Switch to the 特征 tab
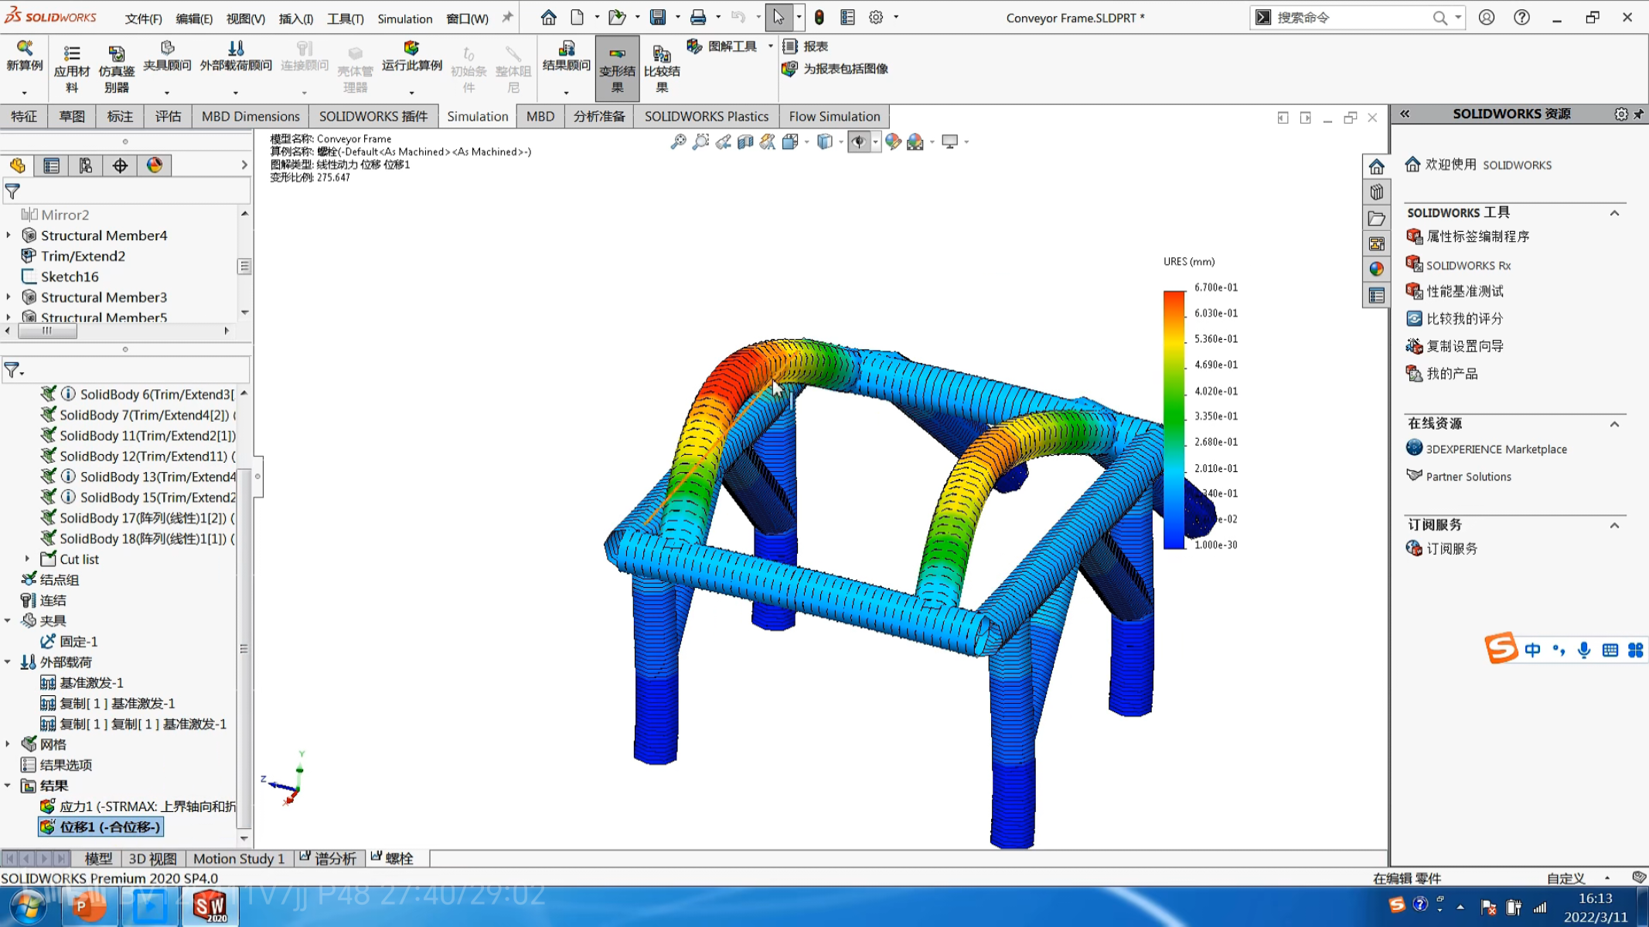1649x927 pixels. (24, 117)
